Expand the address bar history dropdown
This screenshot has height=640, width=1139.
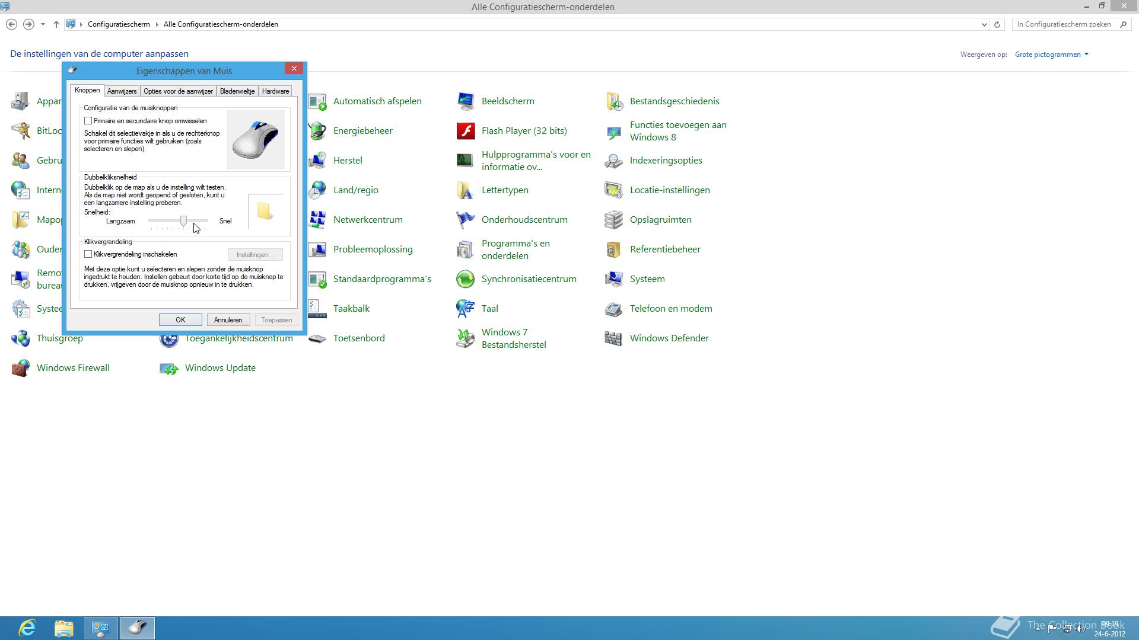point(984,24)
